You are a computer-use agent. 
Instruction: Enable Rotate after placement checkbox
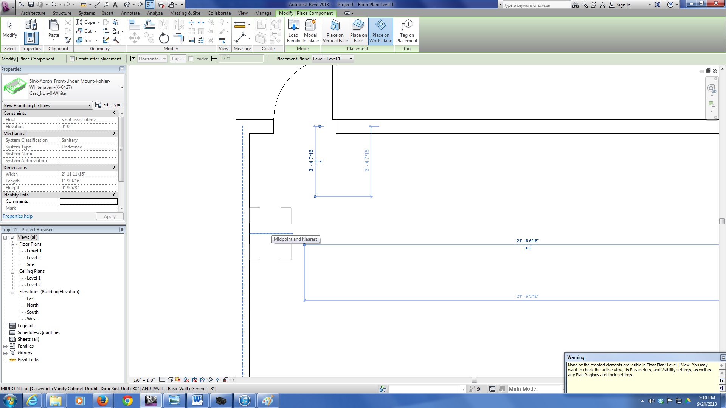73,59
